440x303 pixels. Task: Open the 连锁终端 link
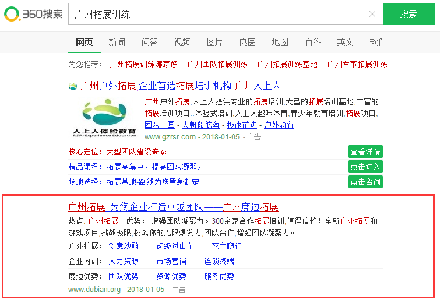[219, 261]
